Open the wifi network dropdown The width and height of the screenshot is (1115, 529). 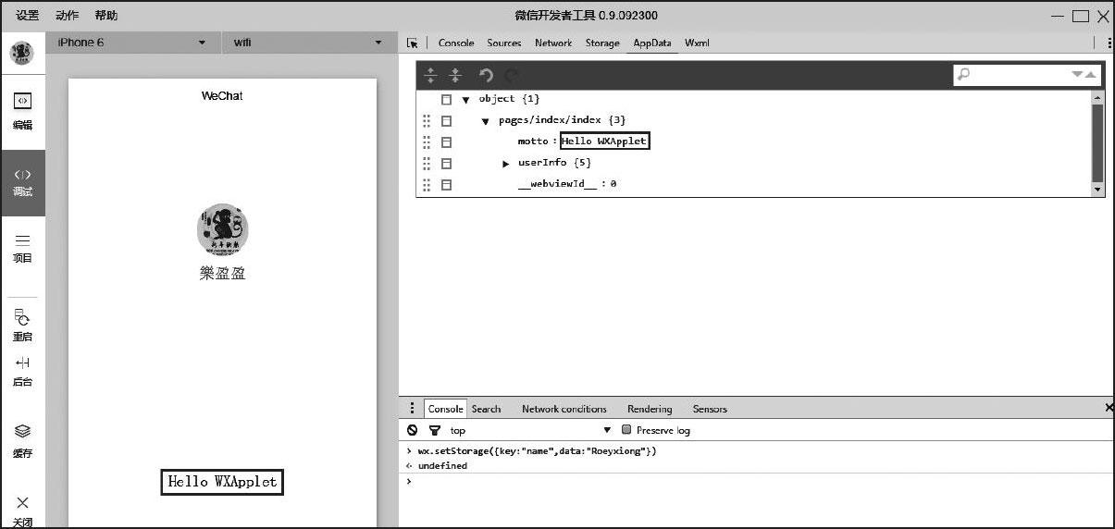point(309,43)
